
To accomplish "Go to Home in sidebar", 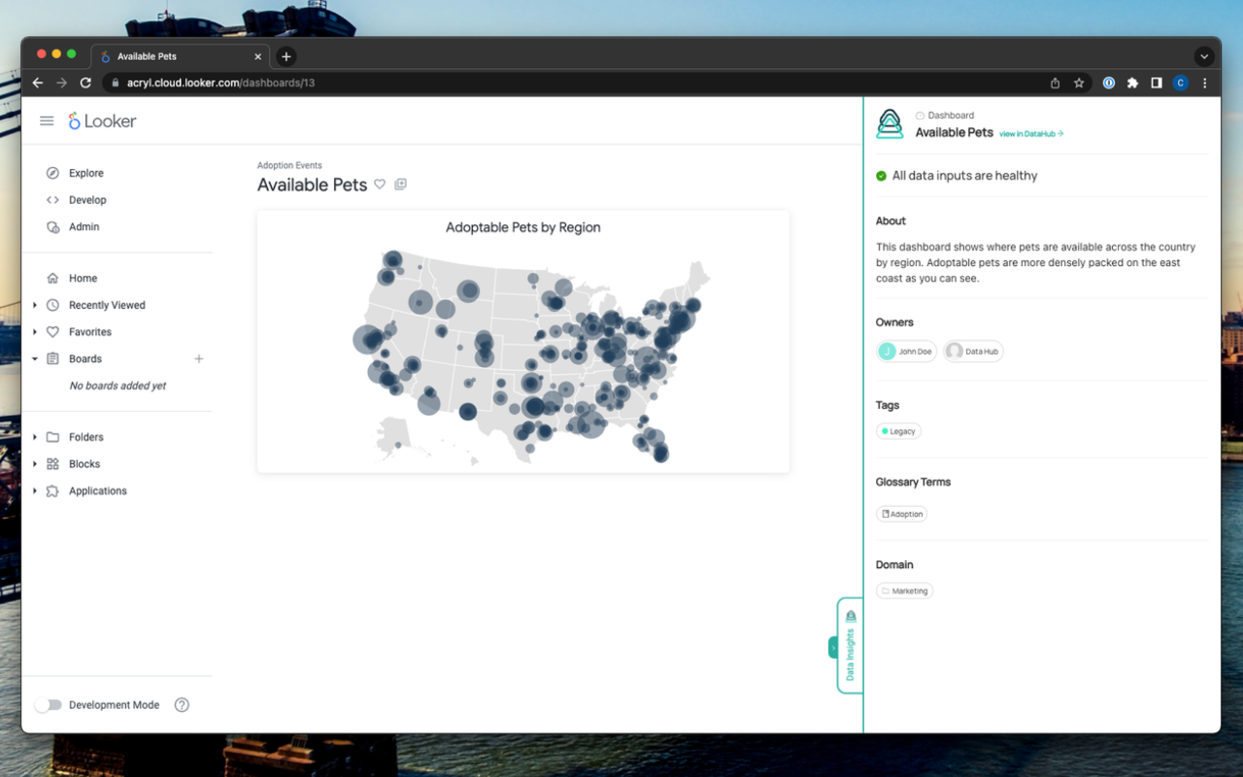I will [x=83, y=278].
